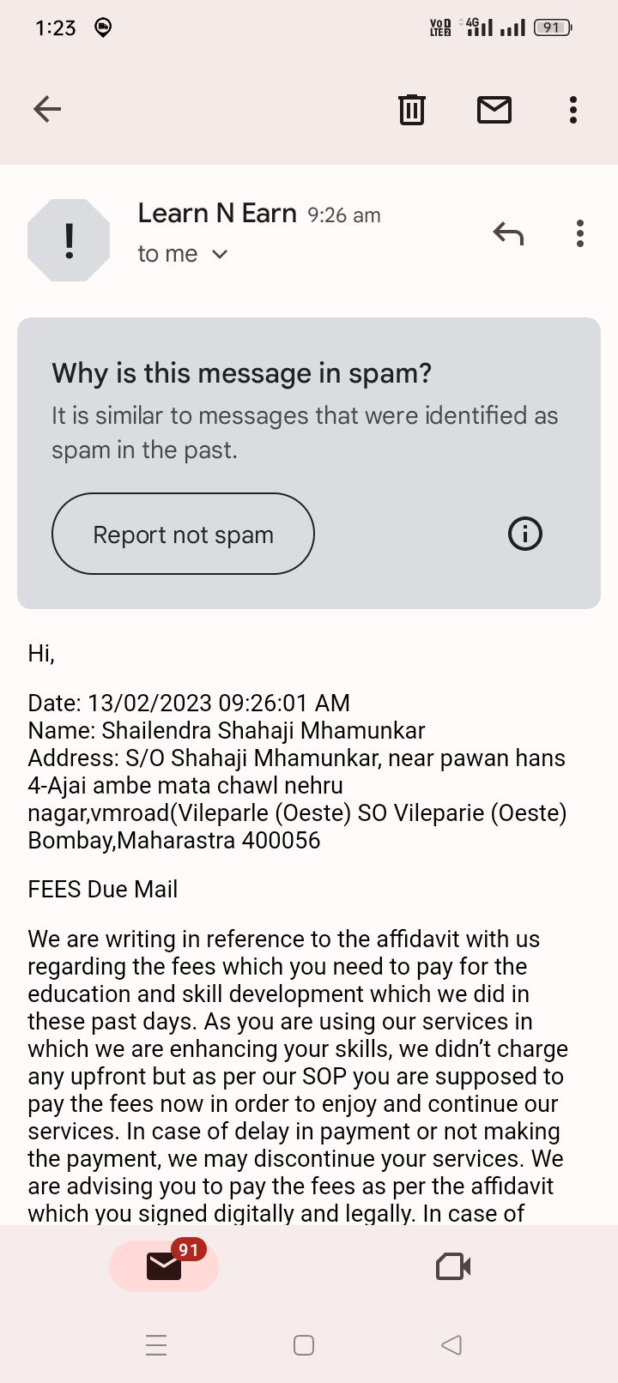Tap the FEES Due Mail subject line

pos(103,889)
